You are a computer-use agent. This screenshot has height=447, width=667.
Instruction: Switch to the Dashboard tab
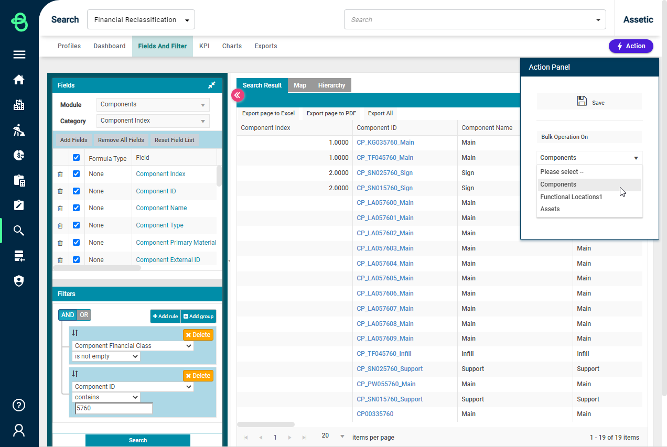click(110, 46)
